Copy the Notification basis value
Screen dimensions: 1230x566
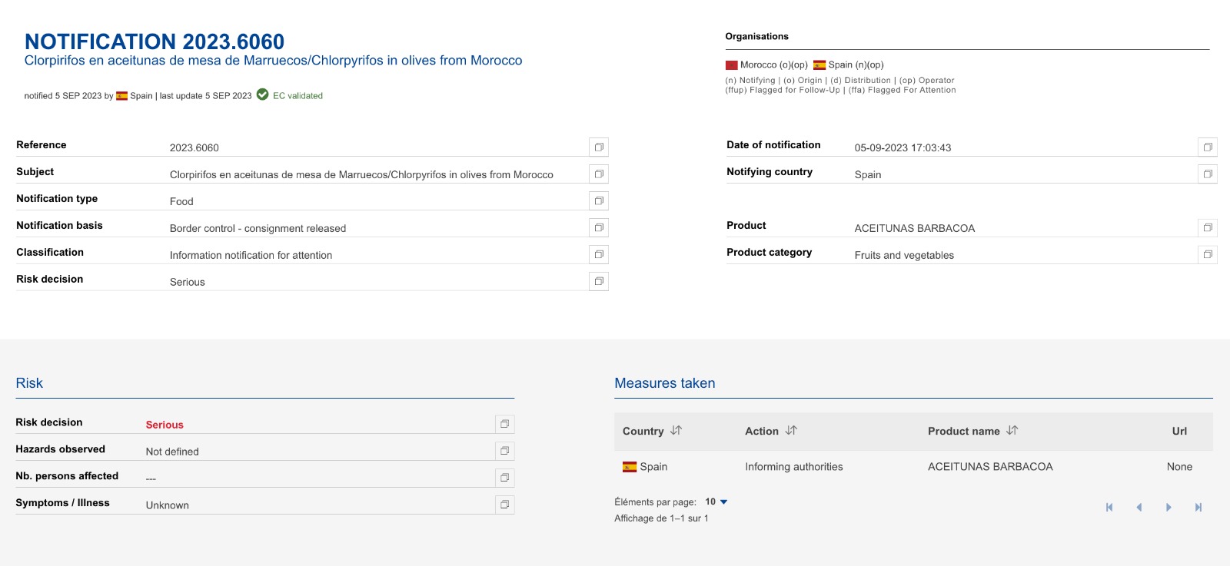tap(599, 227)
